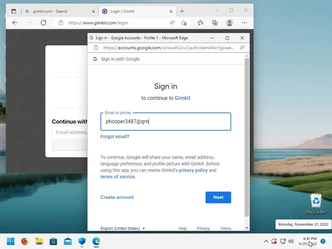The image size is (332, 249).
Task: Launch Firefox from the taskbar
Action: pos(25,241)
